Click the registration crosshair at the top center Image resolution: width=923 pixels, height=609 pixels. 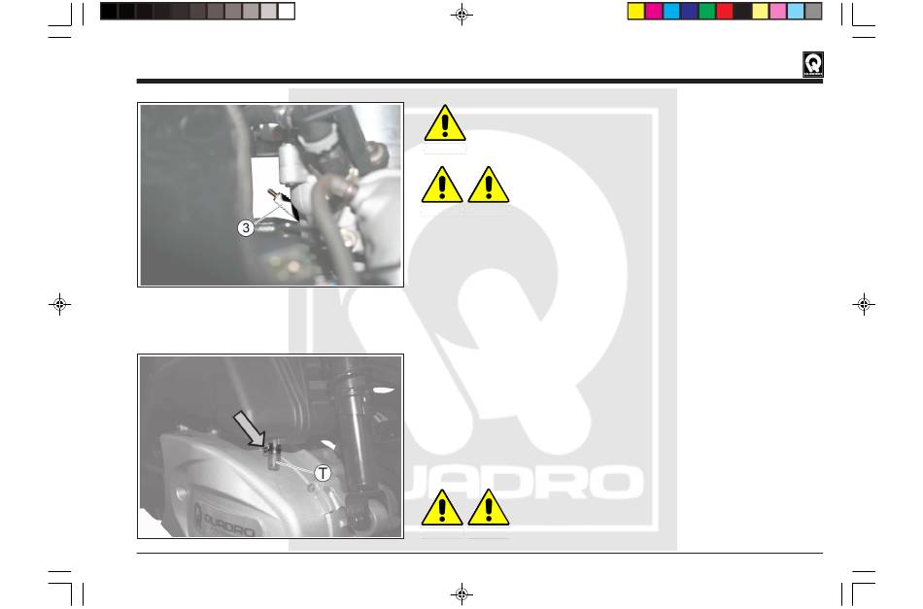point(462,15)
